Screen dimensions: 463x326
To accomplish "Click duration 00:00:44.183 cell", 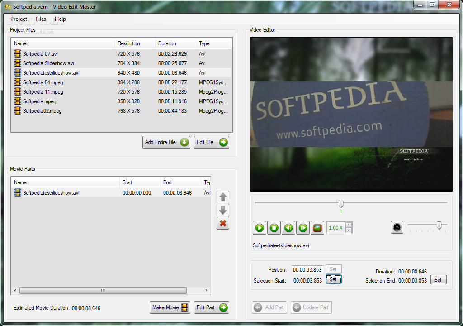I will click(x=172, y=111).
